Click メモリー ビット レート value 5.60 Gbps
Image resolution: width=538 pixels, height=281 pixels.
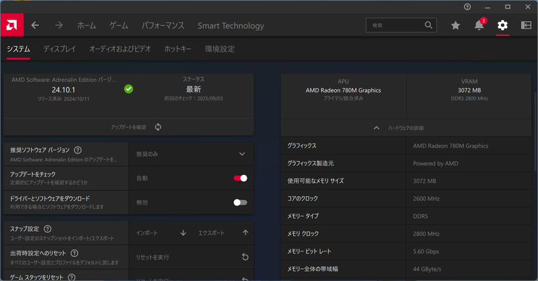[426, 251]
